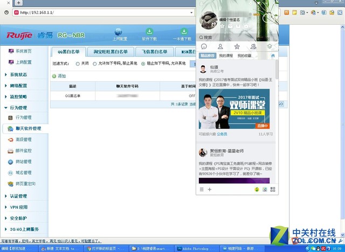Open QQ messages chat bubble tab
The width and height of the screenshot is (345, 252).
pos(204,46)
